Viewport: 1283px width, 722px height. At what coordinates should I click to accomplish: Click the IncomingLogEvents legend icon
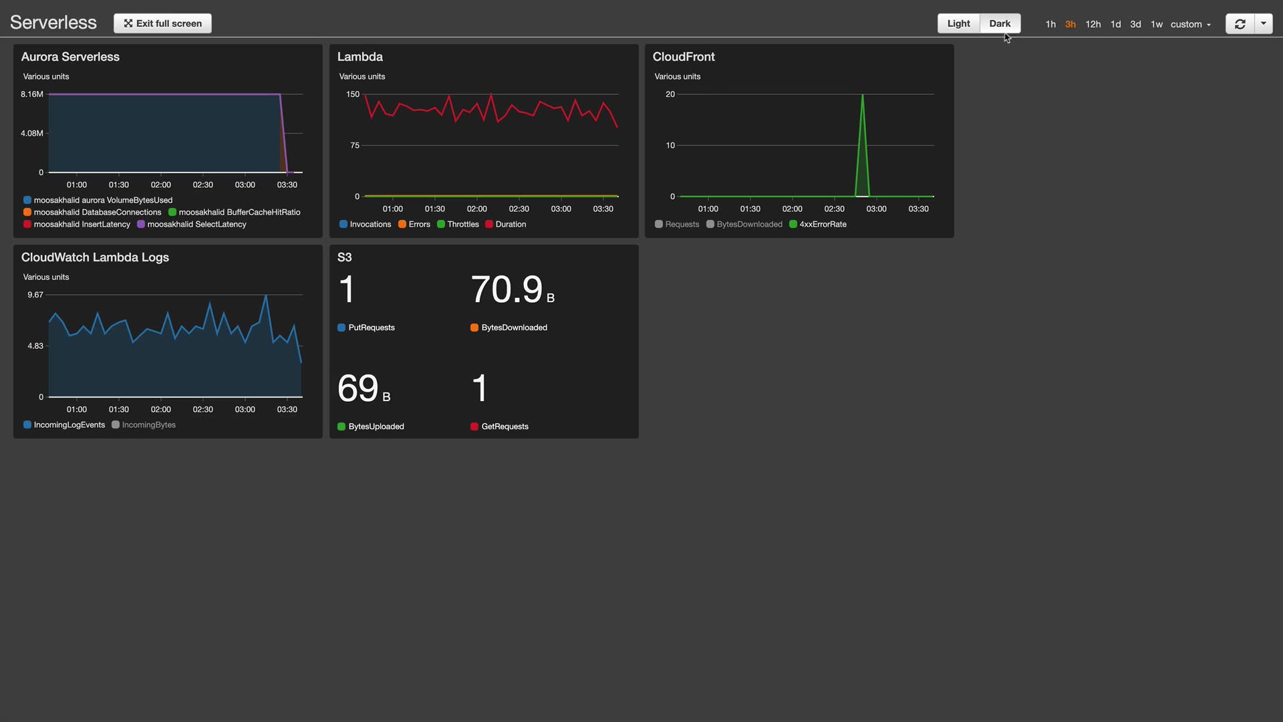coord(27,425)
